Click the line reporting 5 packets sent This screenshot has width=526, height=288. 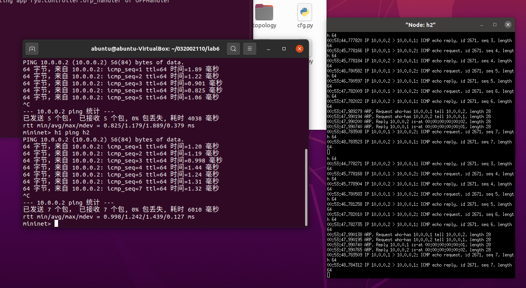121,118
